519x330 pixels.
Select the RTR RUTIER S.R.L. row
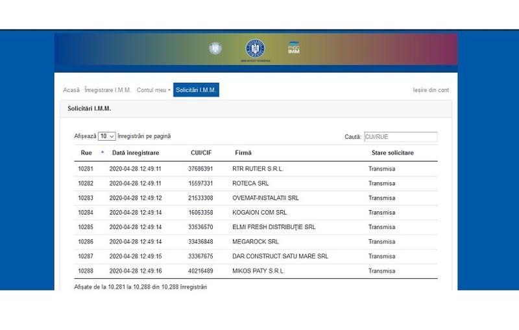[x=258, y=169]
